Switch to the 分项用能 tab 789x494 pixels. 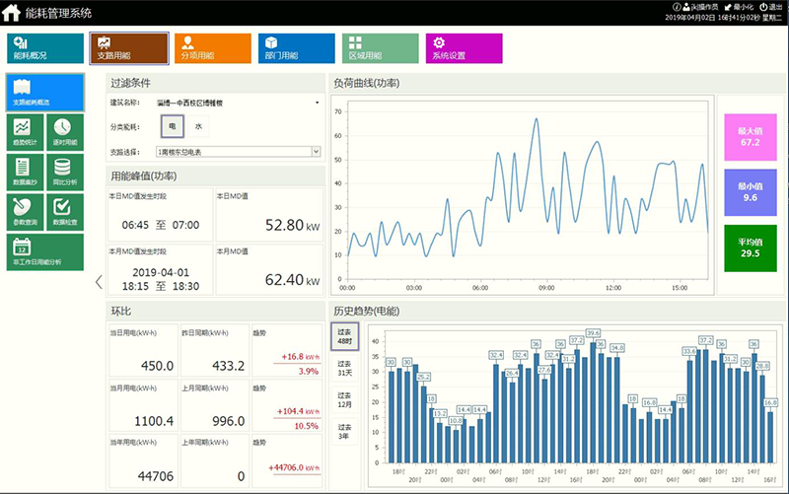[x=214, y=48]
